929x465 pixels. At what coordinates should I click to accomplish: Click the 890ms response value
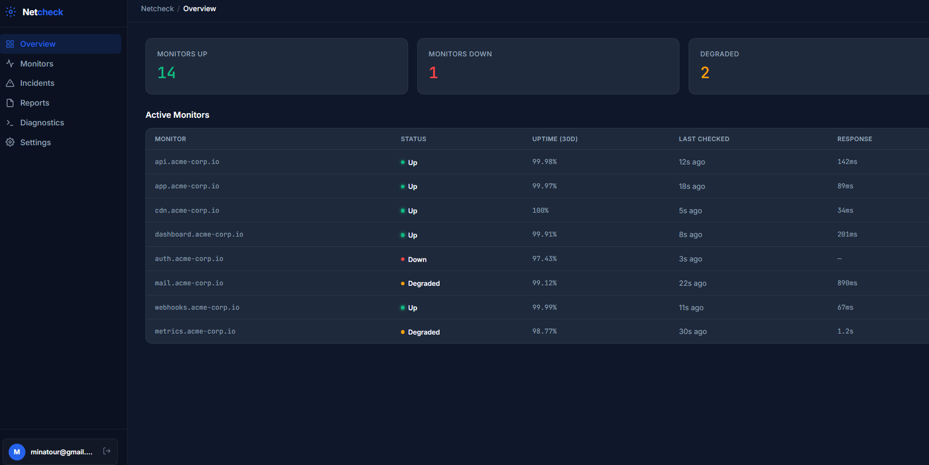pos(847,283)
